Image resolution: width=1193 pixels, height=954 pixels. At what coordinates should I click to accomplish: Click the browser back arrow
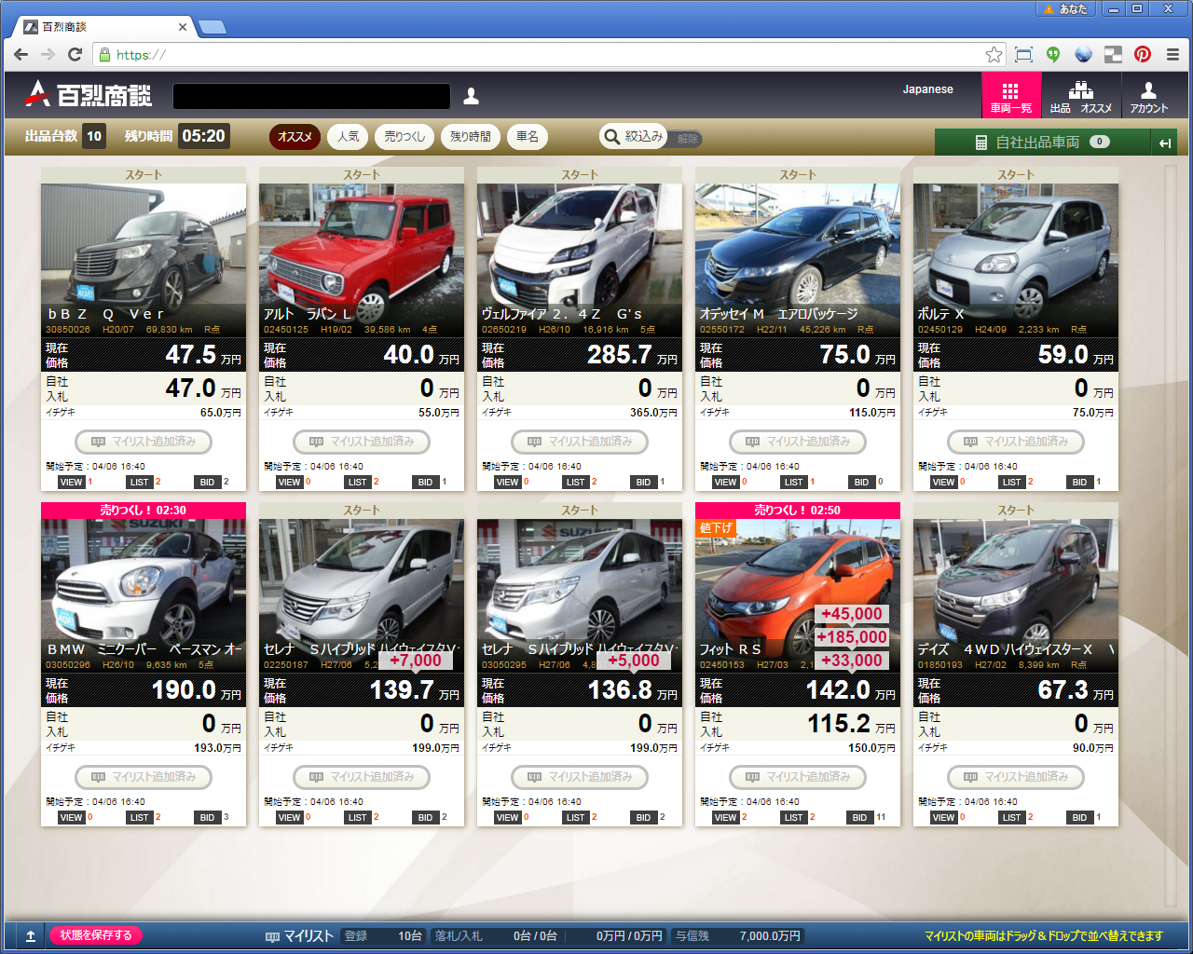pos(21,55)
